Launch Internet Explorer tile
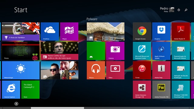Image resolution: width=194 pixels, height=109 pixels. click(11, 90)
